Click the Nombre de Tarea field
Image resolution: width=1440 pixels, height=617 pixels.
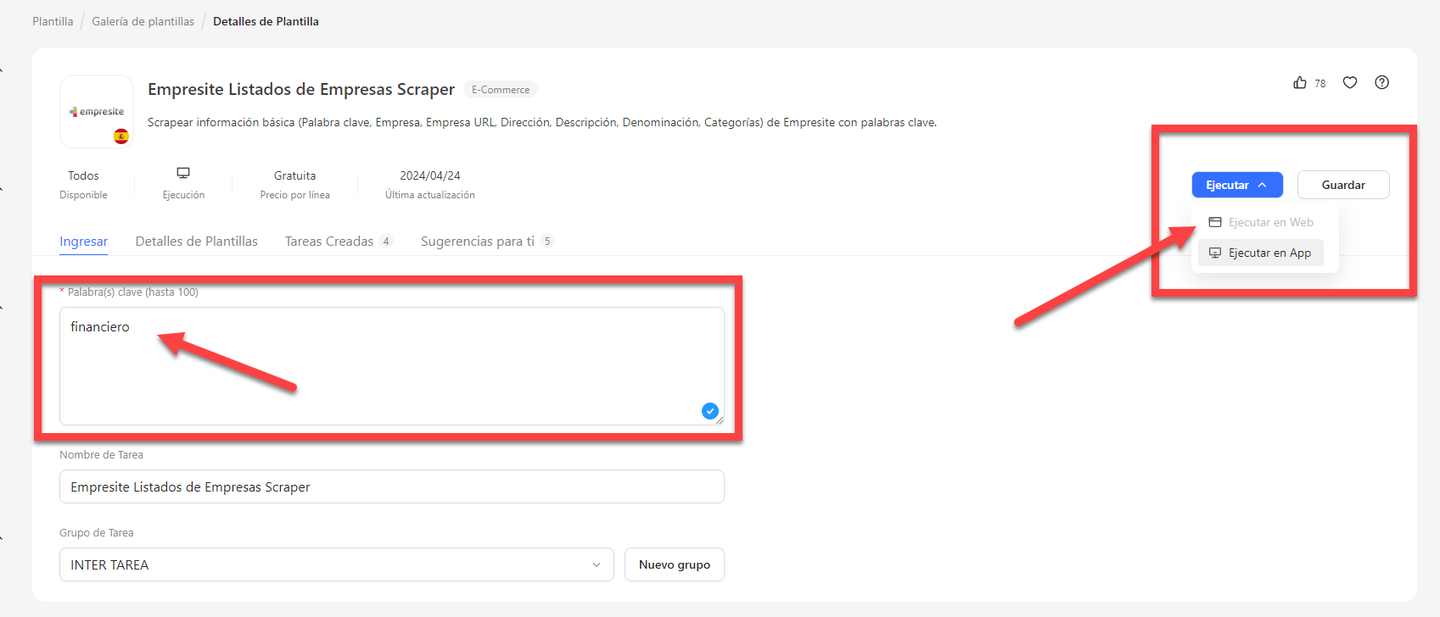(392, 486)
